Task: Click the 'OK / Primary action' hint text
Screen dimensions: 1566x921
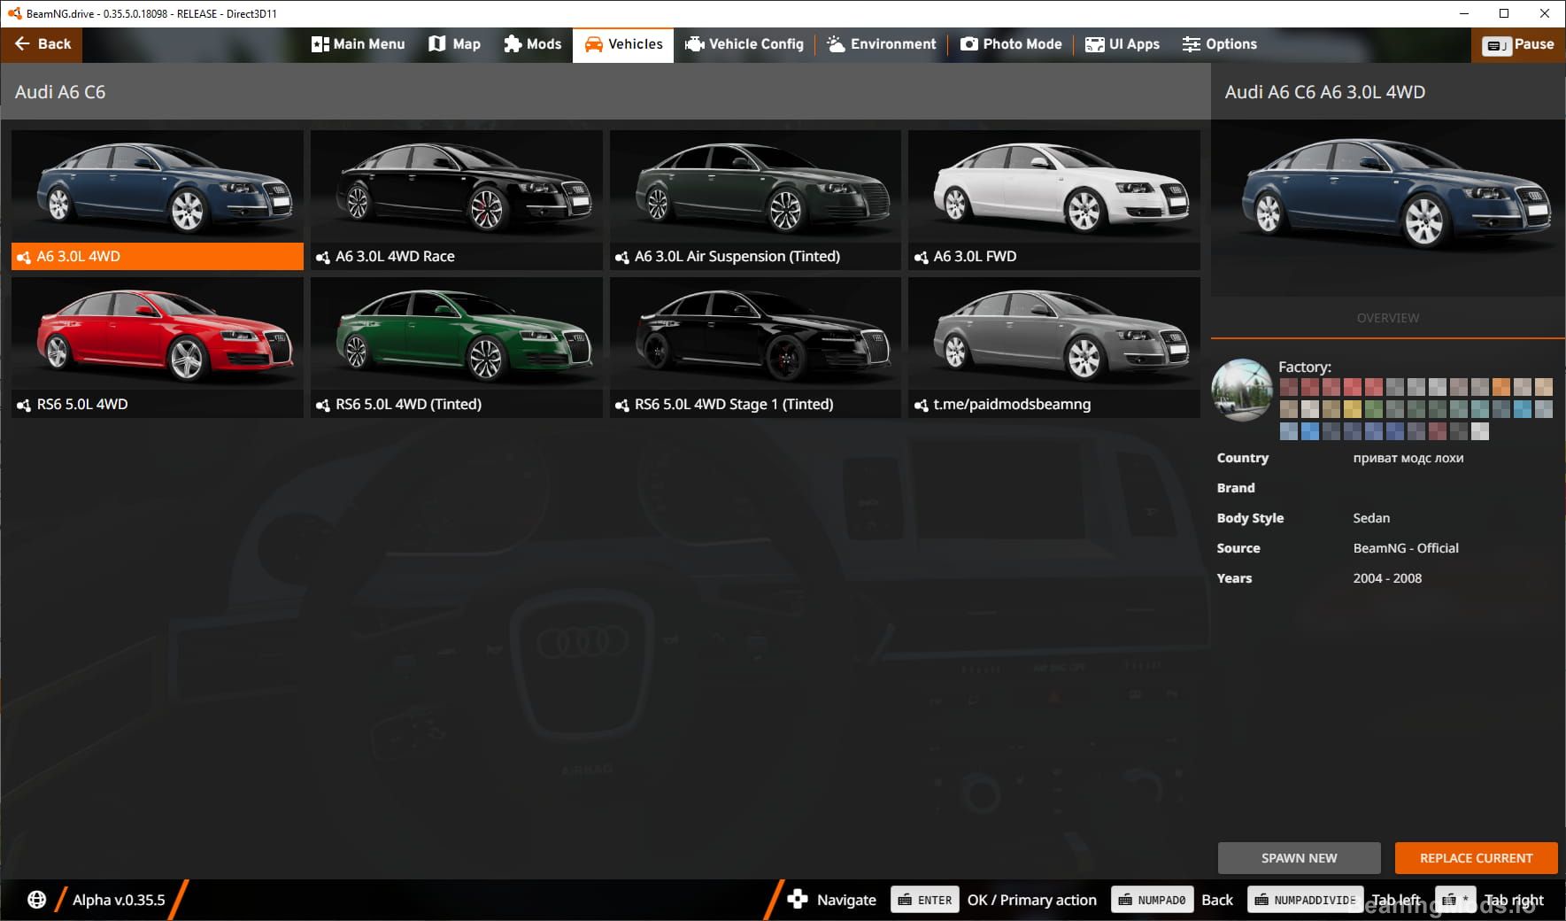Action: [x=1031, y=900]
